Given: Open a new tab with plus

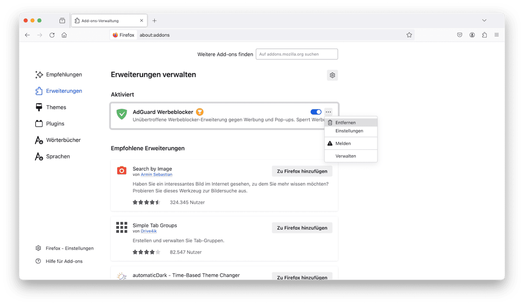Looking at the screenshot, I should pos(155,21).
